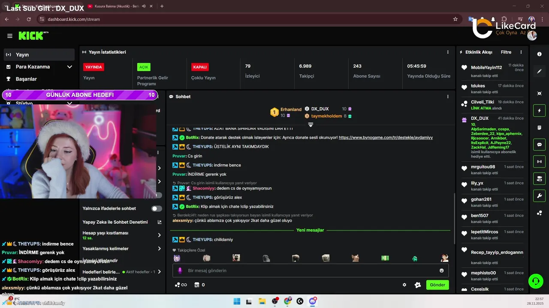Click the camera capture icon in right rail
The image size is (549, 308).
[x=540, y=93]
